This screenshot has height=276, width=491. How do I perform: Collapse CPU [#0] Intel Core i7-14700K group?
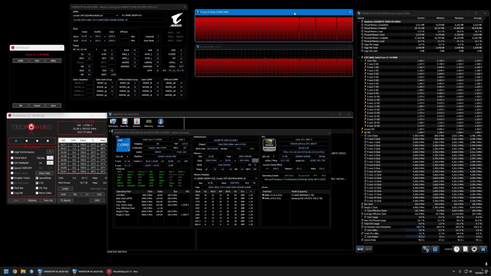pos(359,57)
